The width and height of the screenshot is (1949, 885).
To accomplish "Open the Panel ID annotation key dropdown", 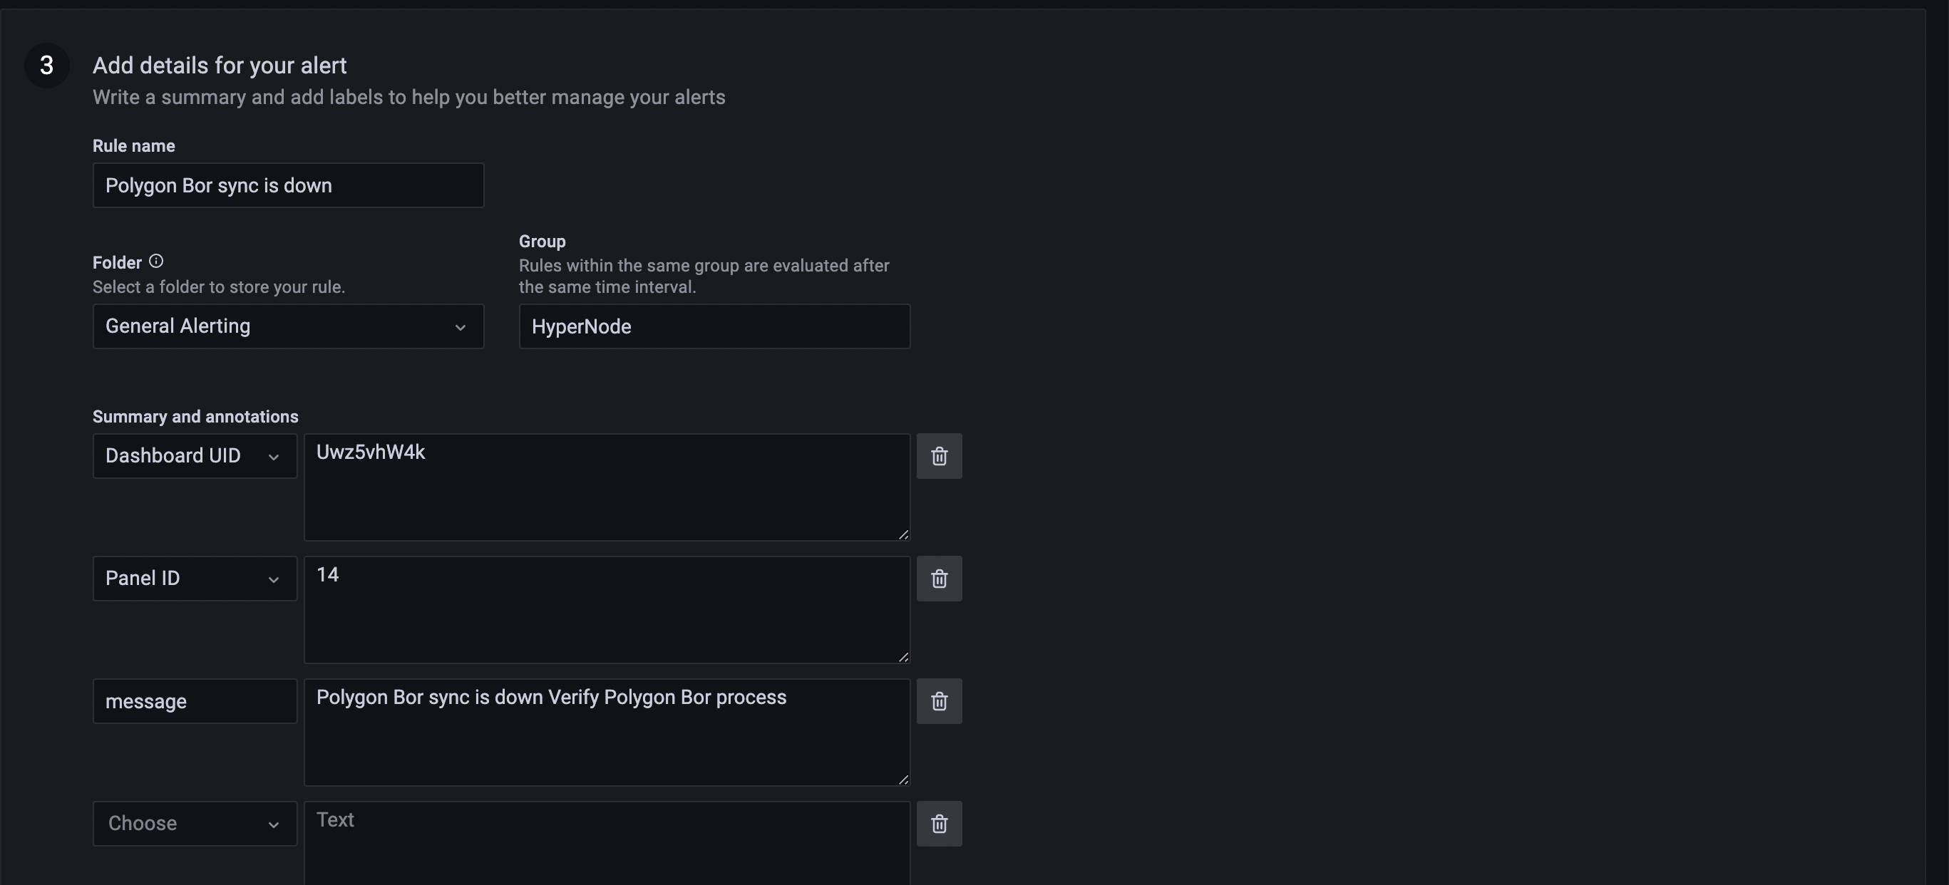I will [195, 579].
